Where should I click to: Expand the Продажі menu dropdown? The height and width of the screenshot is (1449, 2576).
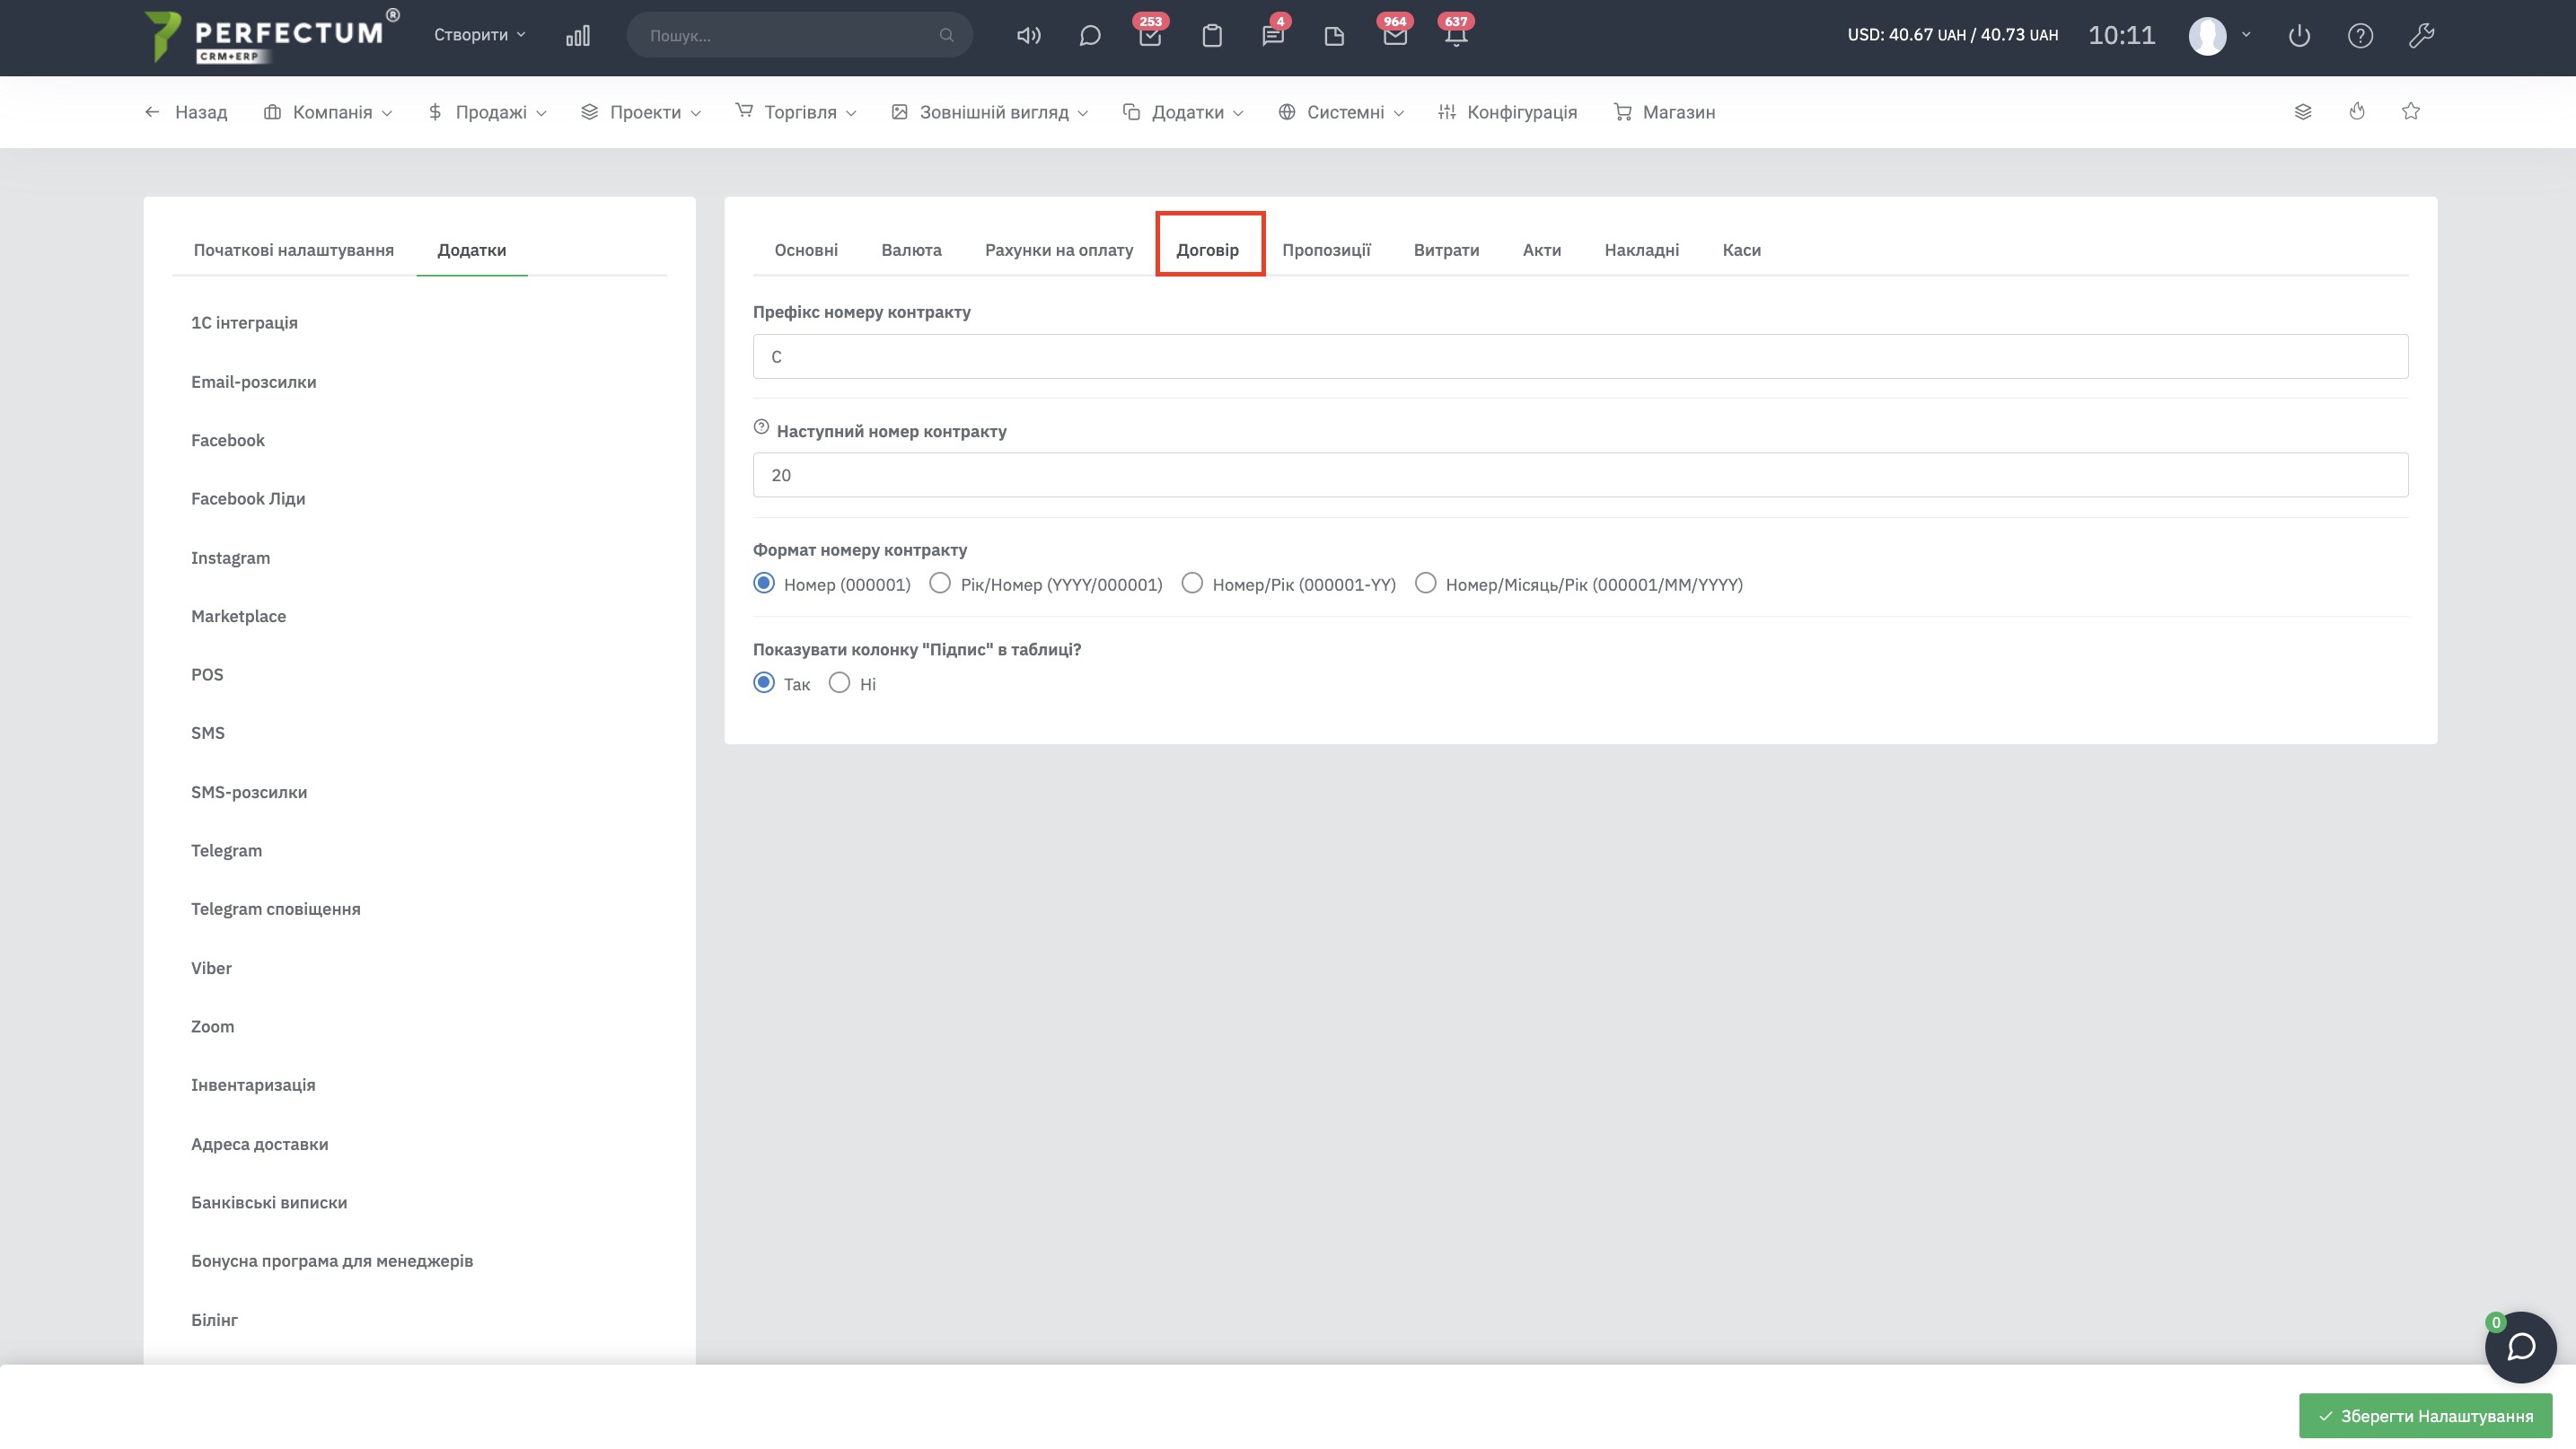click(x=488, y=112)
